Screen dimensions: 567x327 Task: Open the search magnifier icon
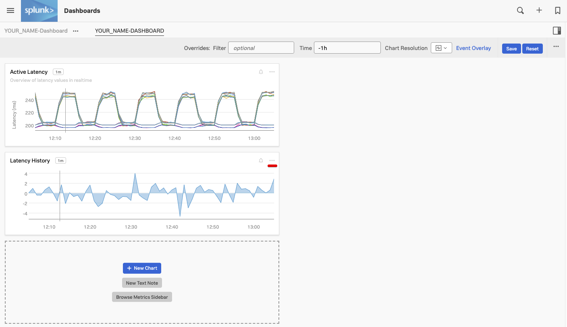[x=520, y=11]
